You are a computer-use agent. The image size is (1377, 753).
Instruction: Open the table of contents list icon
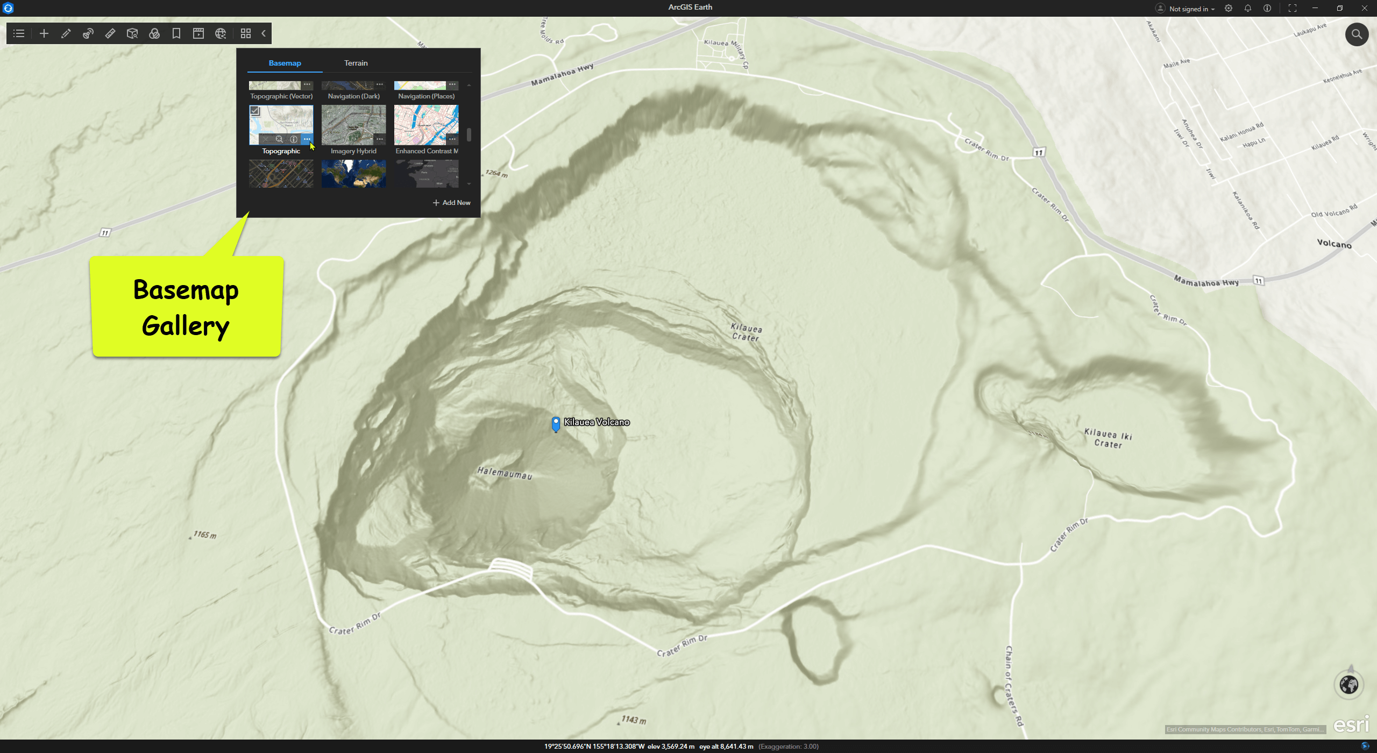point(19,33)
